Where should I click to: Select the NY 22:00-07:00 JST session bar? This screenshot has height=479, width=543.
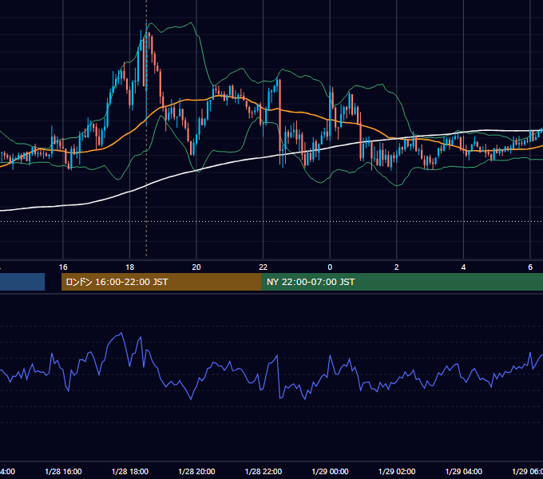click(402, 282)
